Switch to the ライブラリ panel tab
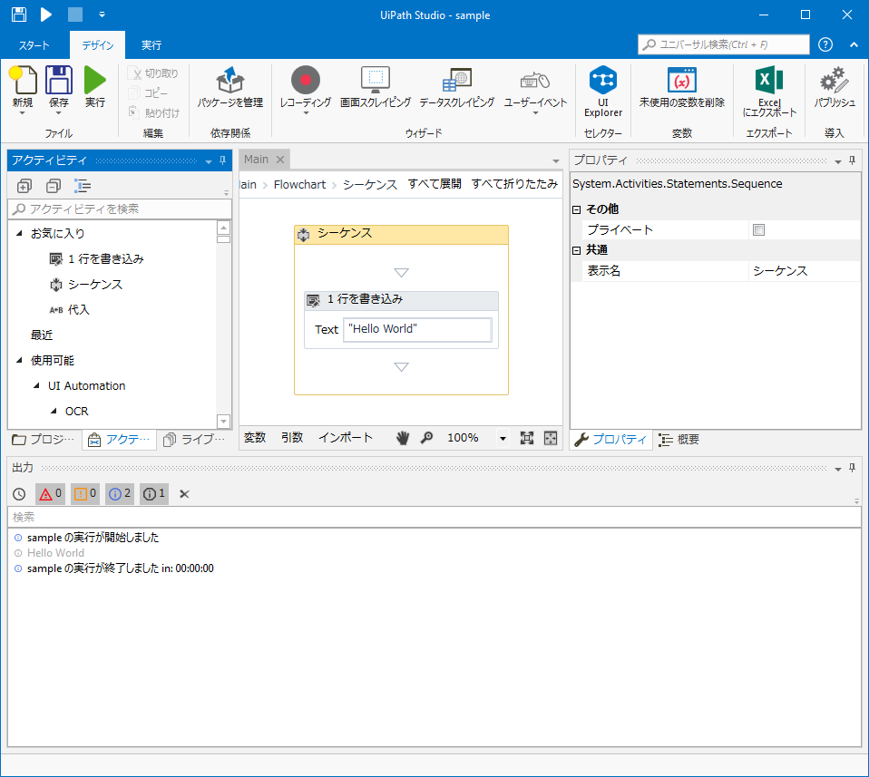 pyautogui.click(x=194, y=439)
